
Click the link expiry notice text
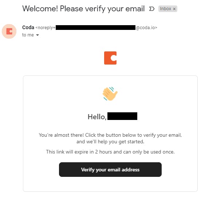110,152
